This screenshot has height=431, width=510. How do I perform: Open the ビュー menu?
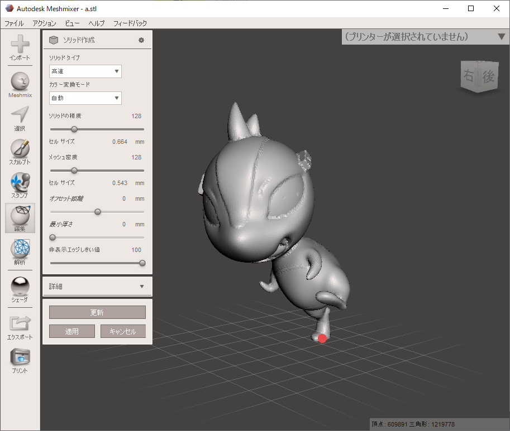pos(72,23)
